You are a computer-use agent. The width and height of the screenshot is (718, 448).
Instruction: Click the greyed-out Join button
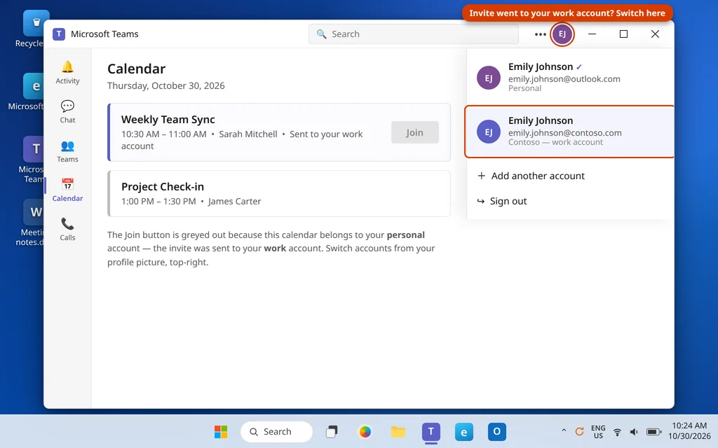pos(414,132)
